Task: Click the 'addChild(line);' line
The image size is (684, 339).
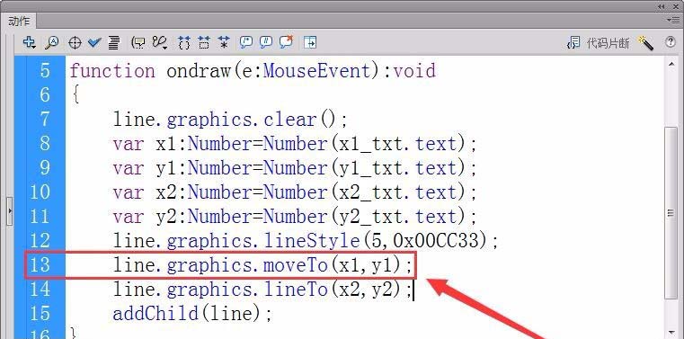Action: [x=192, y=313]
